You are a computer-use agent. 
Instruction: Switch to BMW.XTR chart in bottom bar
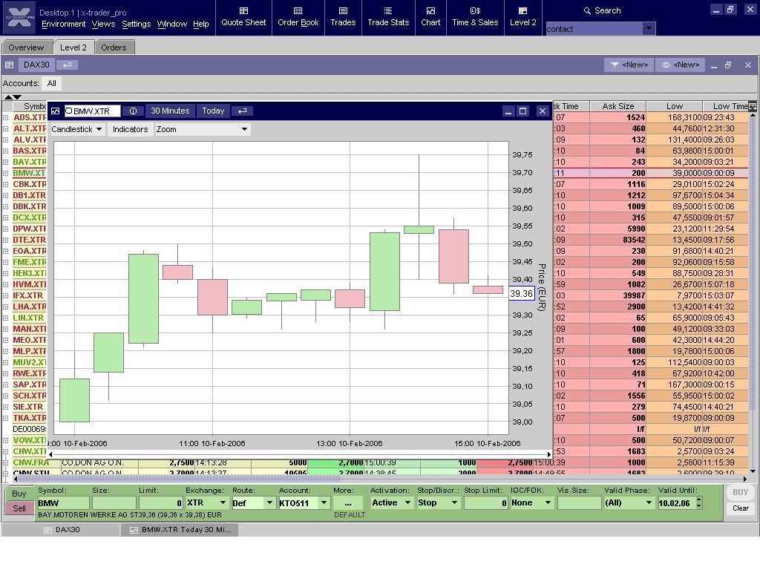[x=180, y=530]
